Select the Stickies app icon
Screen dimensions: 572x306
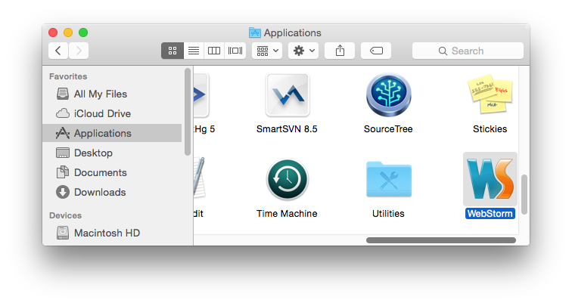[x=490, y=94]
